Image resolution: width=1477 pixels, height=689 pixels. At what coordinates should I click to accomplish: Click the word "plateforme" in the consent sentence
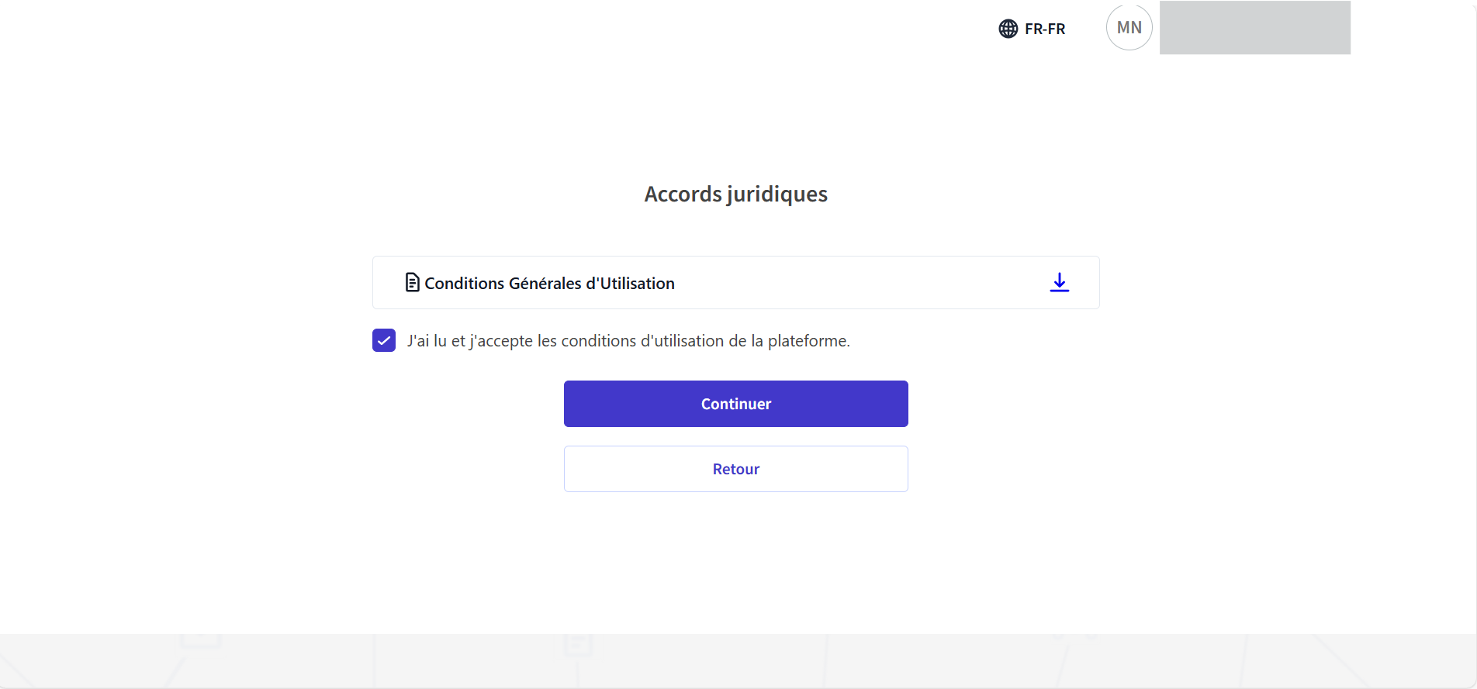coord(808,341)
